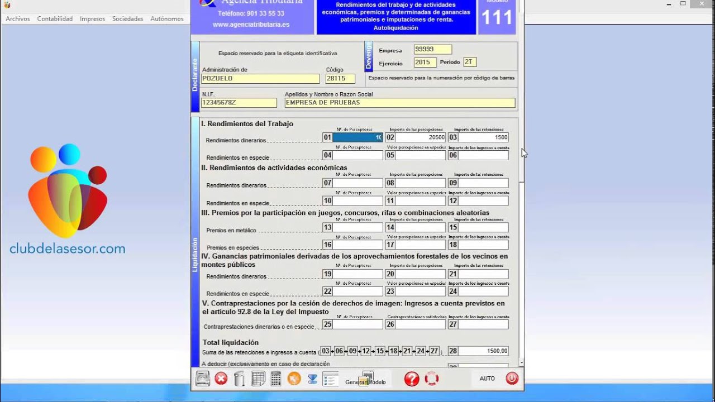The image size is (715, 402).
Task: Open the Autónomos menu
Action: coord(167,18)
